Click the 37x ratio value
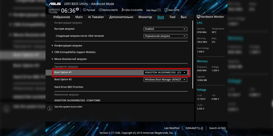 [213, 42]
